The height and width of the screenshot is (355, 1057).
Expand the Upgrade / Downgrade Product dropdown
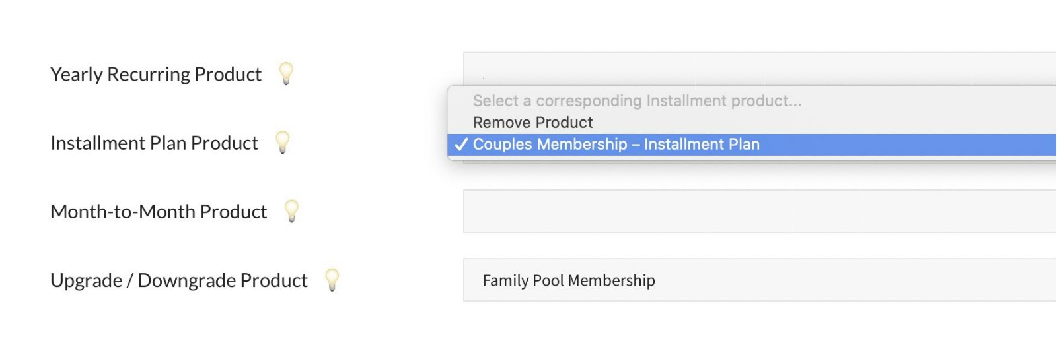pyautogui.click(x=760, y=280)
